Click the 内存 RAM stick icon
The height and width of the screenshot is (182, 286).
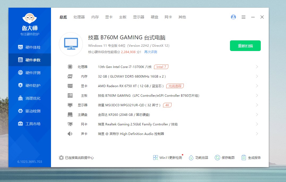point(70,76)
